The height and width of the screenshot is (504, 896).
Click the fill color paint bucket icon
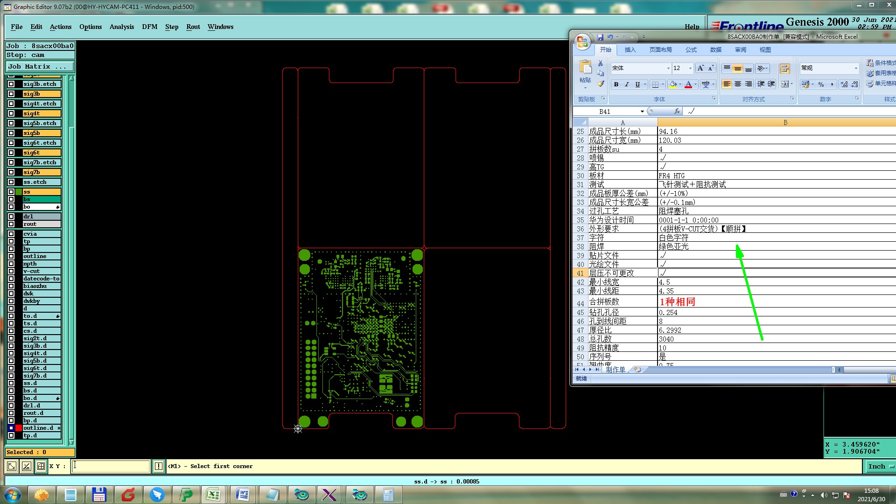tap(673, 84)
